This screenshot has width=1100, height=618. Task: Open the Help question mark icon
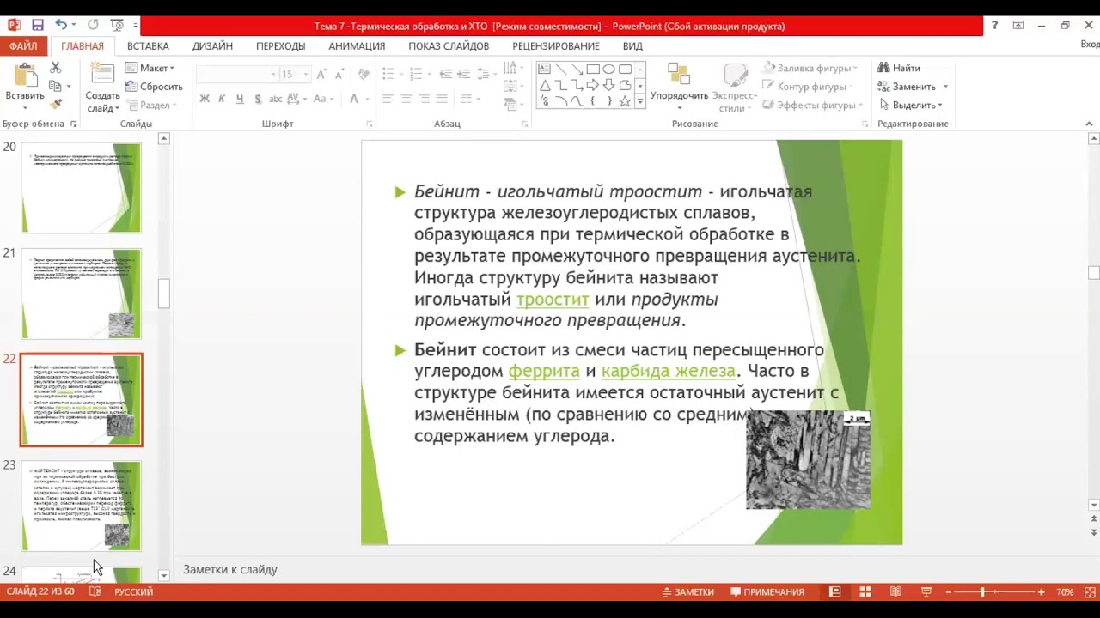click(994, 26)
